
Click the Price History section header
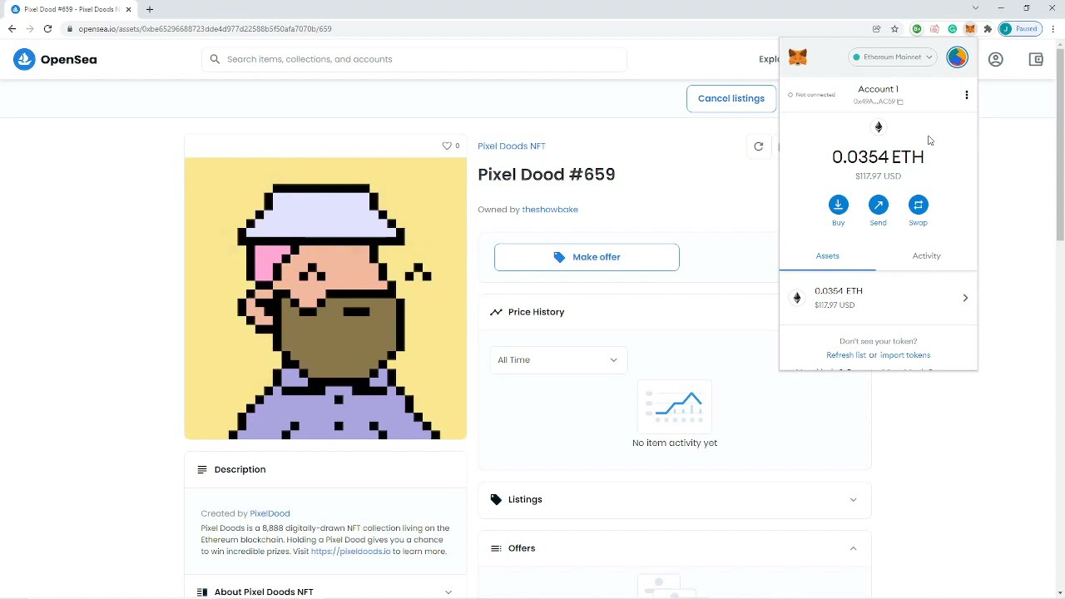tap(675, 312)
